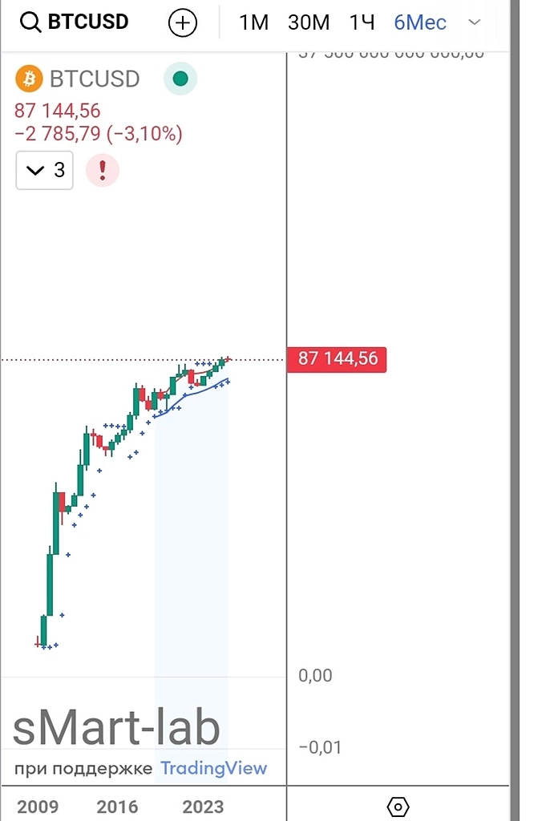Open the red exclamation warning notice
The image size is (550, 821).
point(102,170)
